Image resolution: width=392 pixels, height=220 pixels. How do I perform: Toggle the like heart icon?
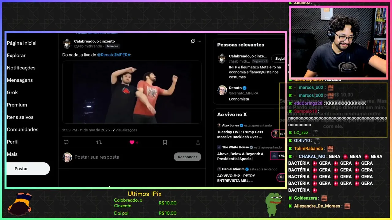(x=132, y=142)
